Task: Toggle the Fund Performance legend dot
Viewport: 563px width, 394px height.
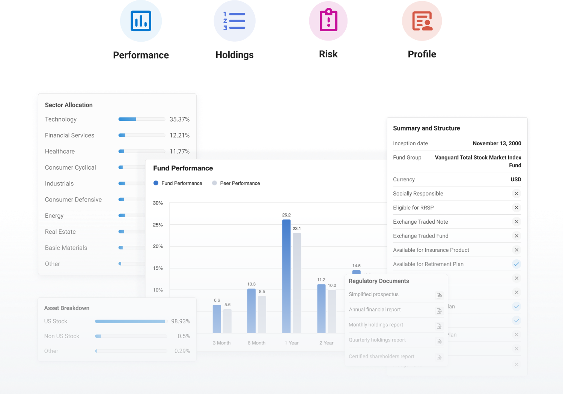Action: pos(156,183)
